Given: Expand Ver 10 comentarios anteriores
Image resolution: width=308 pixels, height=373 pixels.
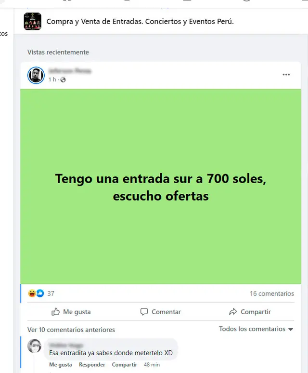Looking at the screenshot, I should coord(71,330).
